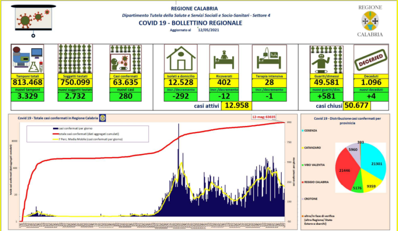Click the update date 12/05/2021

(x=207, y=30)
